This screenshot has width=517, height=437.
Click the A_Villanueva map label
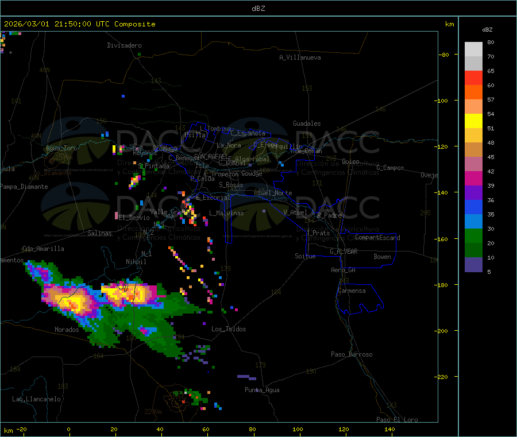click(300, 57)
